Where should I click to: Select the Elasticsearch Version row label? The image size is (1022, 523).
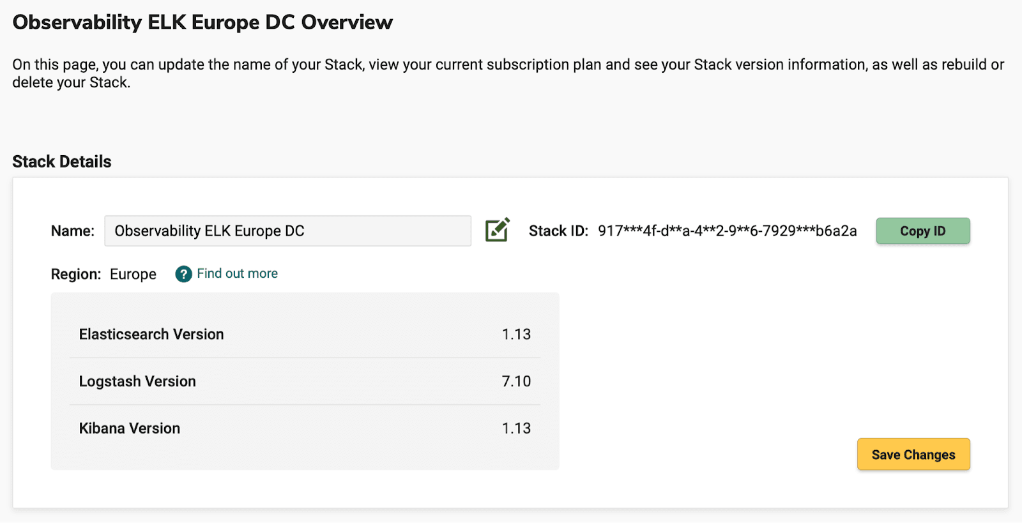(x=151, y=334)
